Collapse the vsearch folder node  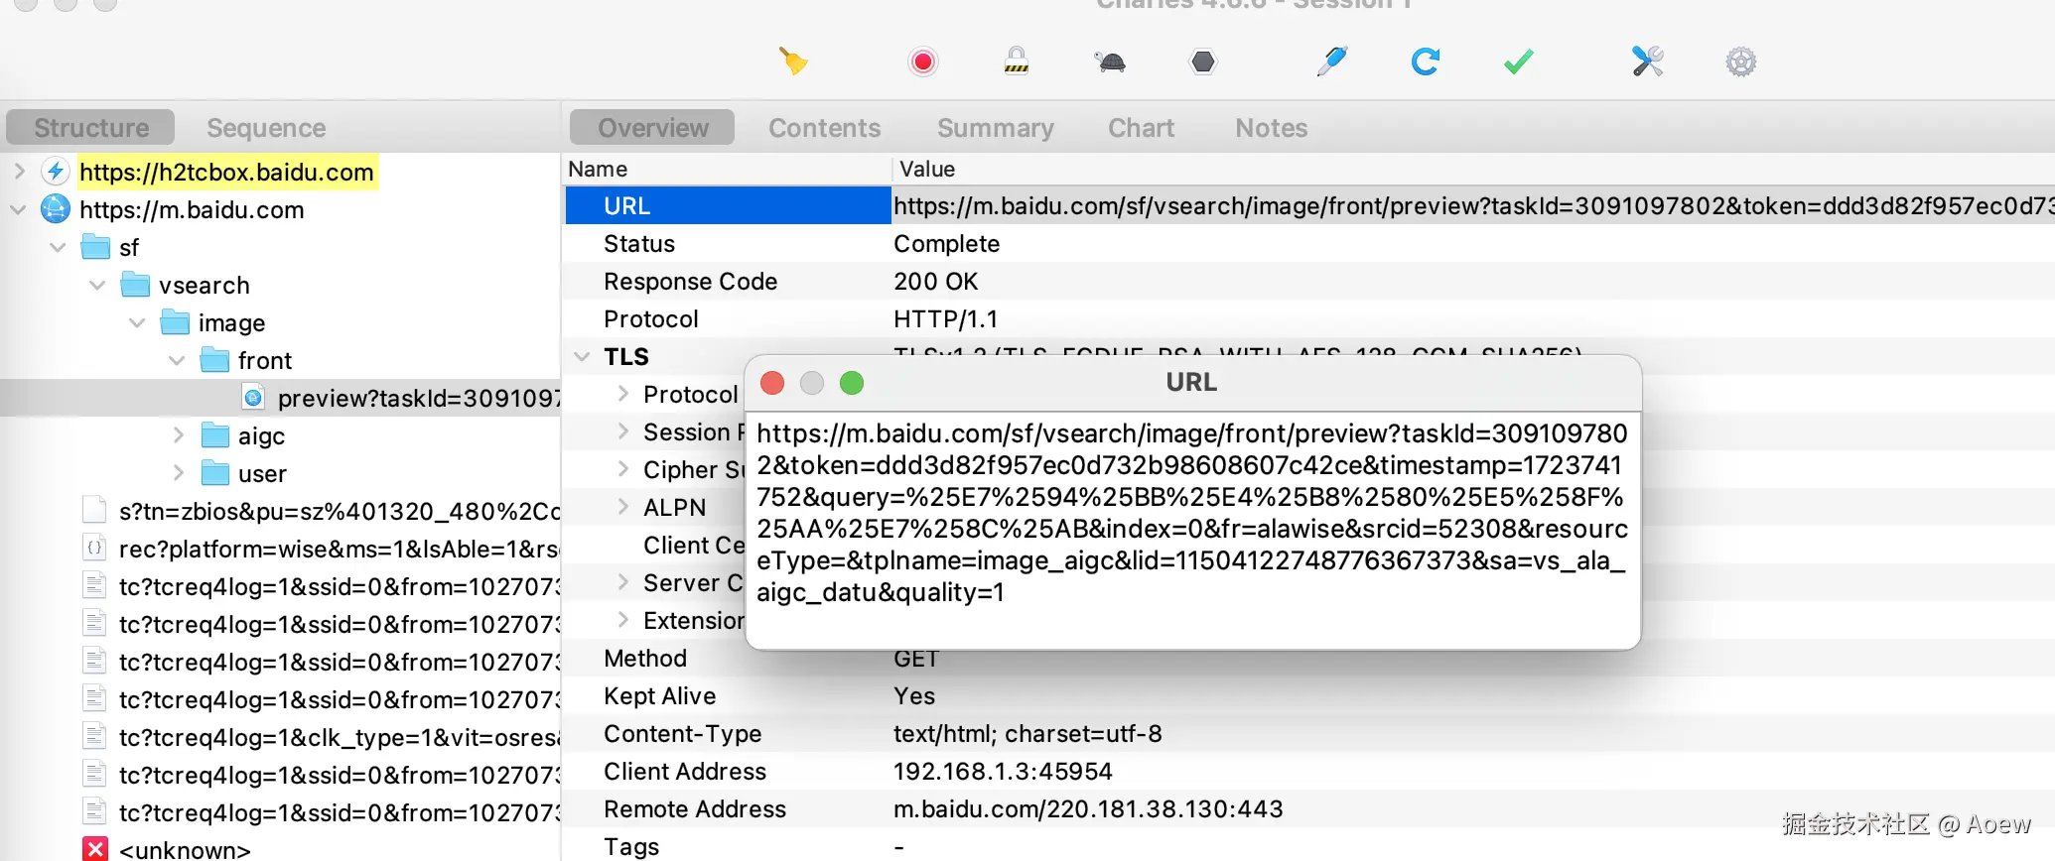(98, 285)
